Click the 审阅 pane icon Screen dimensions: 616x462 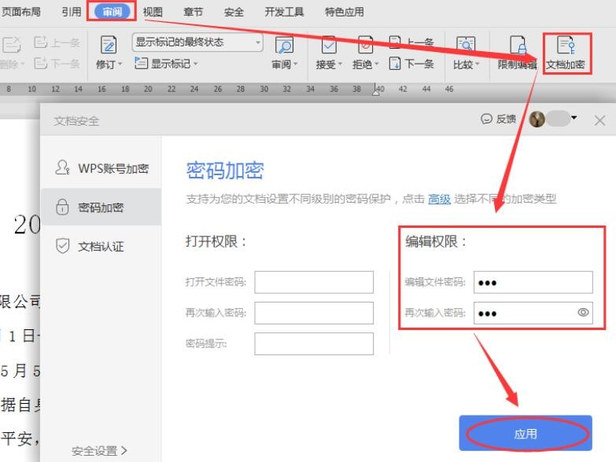pyautogui.click(x=284, y=45)
